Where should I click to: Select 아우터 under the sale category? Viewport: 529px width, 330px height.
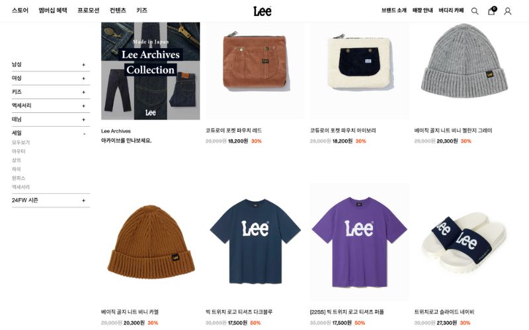[x=19, y=151]
